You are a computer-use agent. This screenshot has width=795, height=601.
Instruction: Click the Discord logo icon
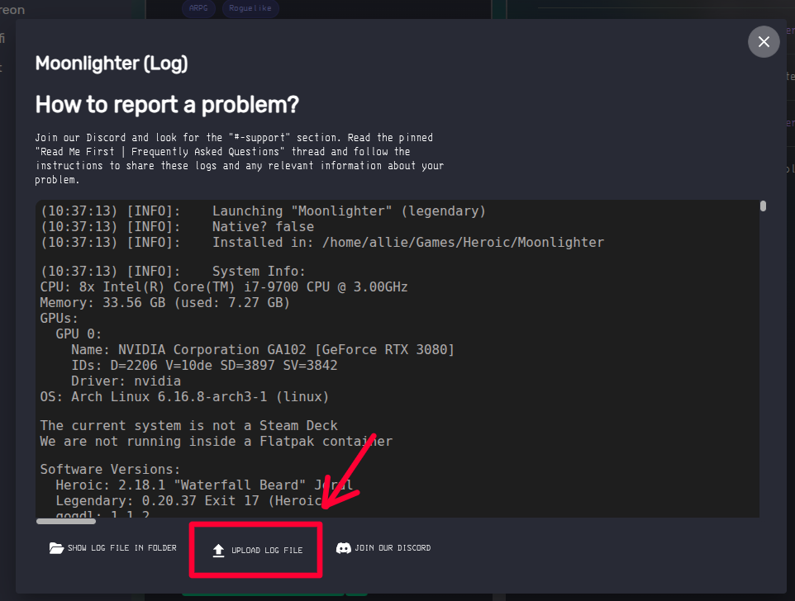point(343,548)
